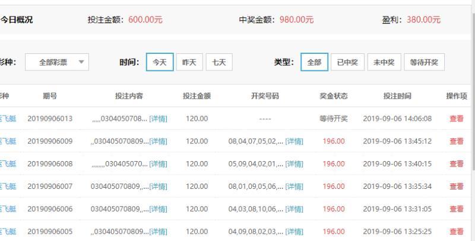The height and width of the screenshot is (241, 475).
Task: Click lottery name link in row 20190906009
Action: point(8,142)
